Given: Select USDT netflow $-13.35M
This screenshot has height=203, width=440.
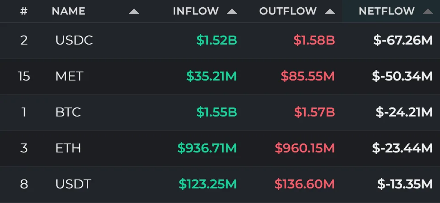Looking at the screenshot, I should [x=405, y=184].
